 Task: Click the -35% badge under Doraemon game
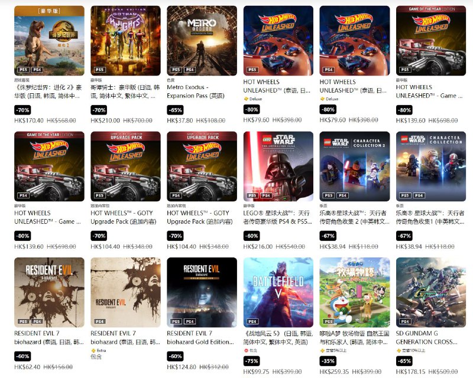(x=328, y=361)
